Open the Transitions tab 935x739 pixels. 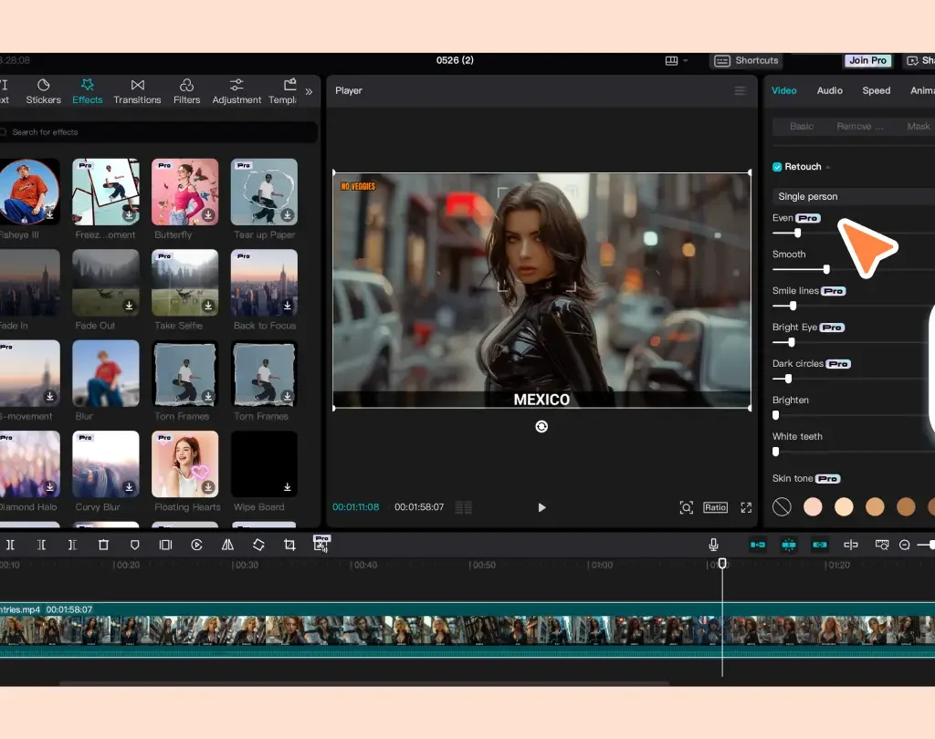pos(137,91)
